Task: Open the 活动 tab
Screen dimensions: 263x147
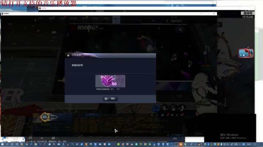Action: click(84, 19)
